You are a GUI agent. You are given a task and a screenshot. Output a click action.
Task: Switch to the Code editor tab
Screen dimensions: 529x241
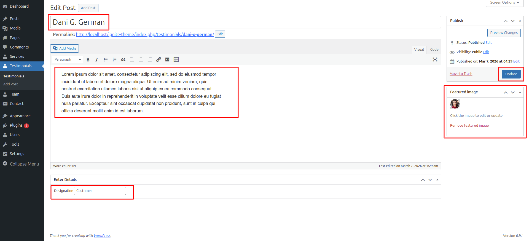(x=434, y=50)
